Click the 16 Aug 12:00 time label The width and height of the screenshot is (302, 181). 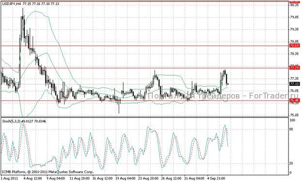click(102, 178)
